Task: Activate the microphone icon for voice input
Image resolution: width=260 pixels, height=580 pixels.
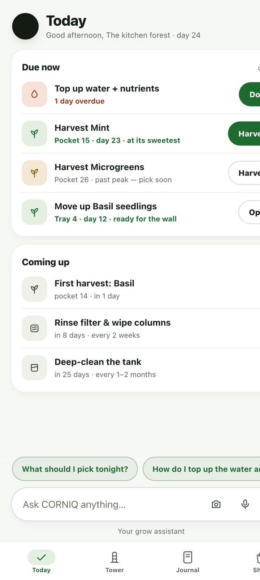Action: (245, 504)
